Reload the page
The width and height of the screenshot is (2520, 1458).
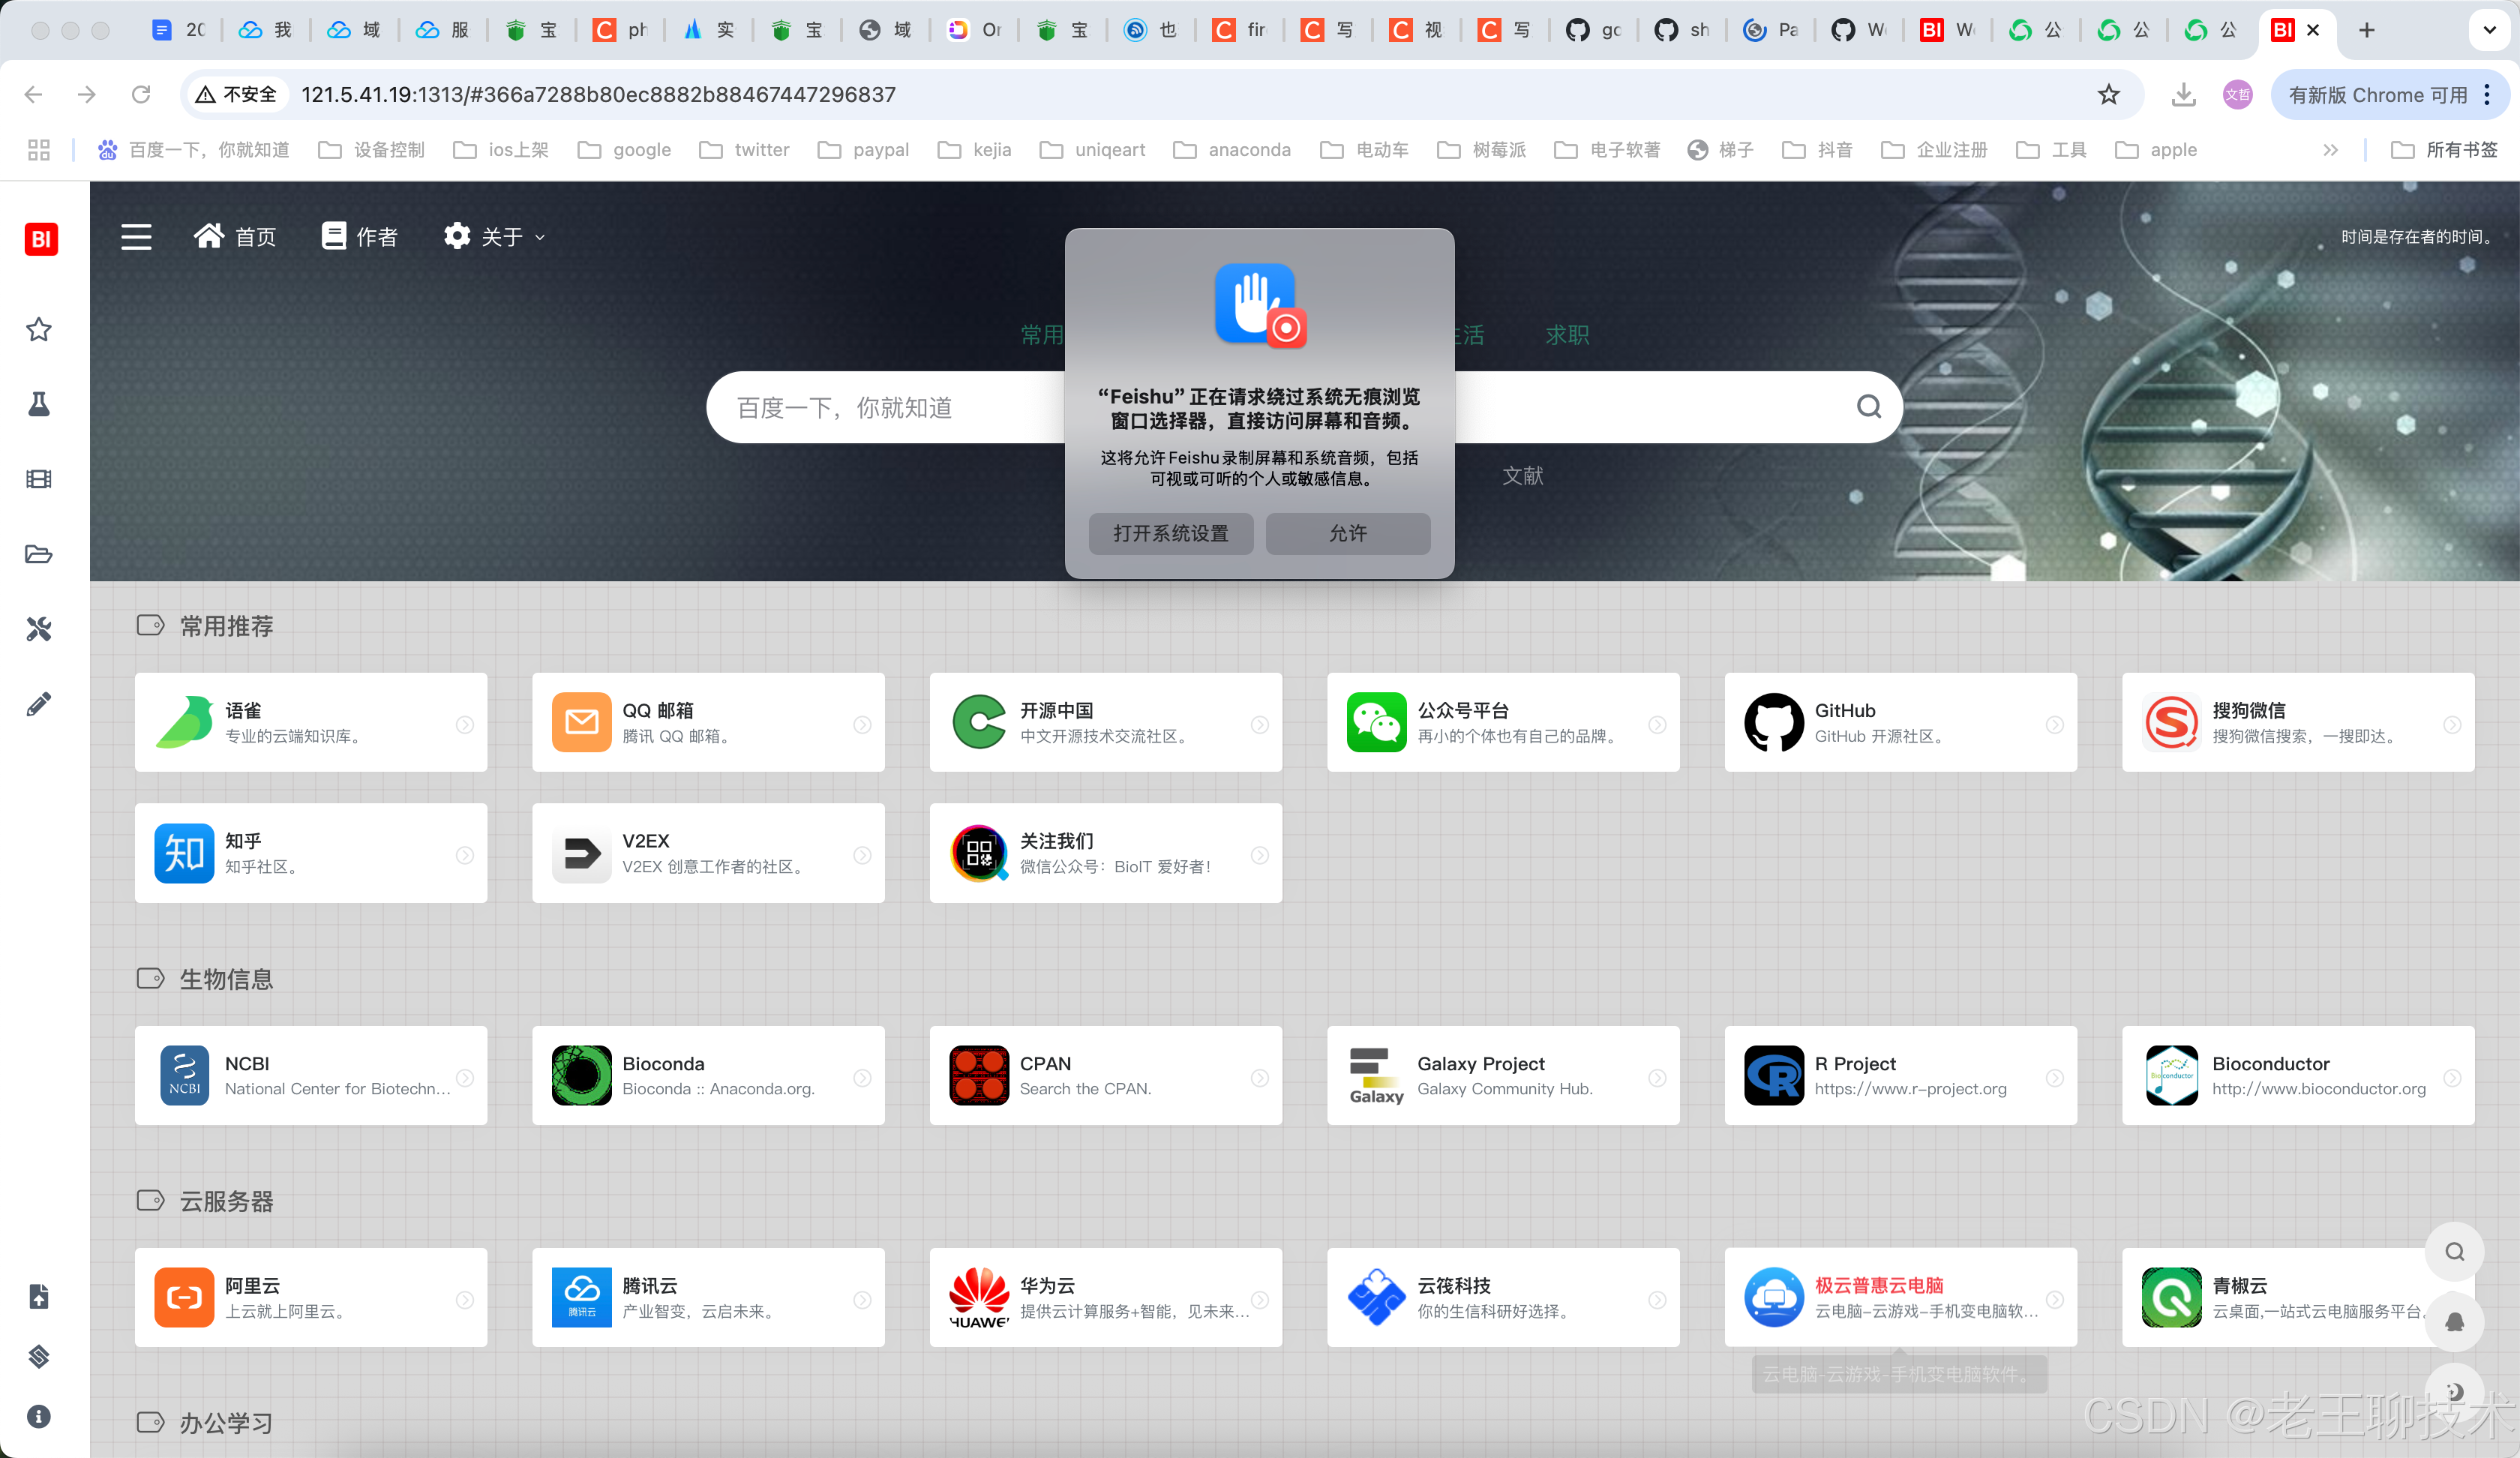coord(141,94)
